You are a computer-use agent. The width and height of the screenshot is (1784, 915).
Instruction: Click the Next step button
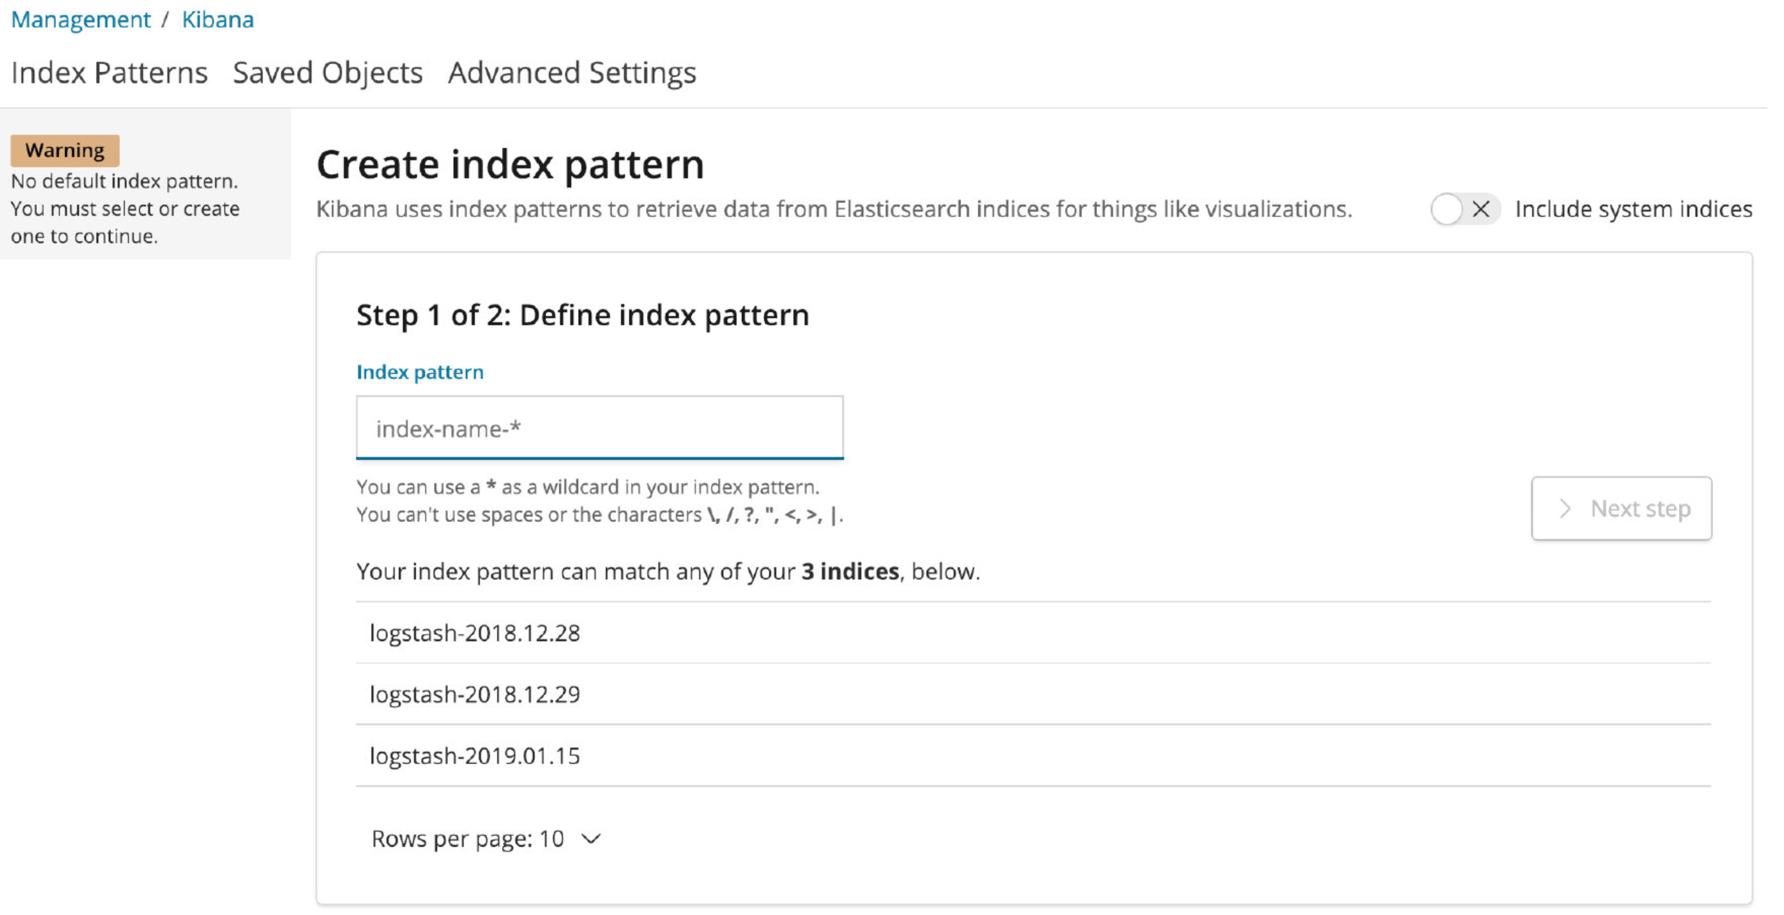point(1621,508)
